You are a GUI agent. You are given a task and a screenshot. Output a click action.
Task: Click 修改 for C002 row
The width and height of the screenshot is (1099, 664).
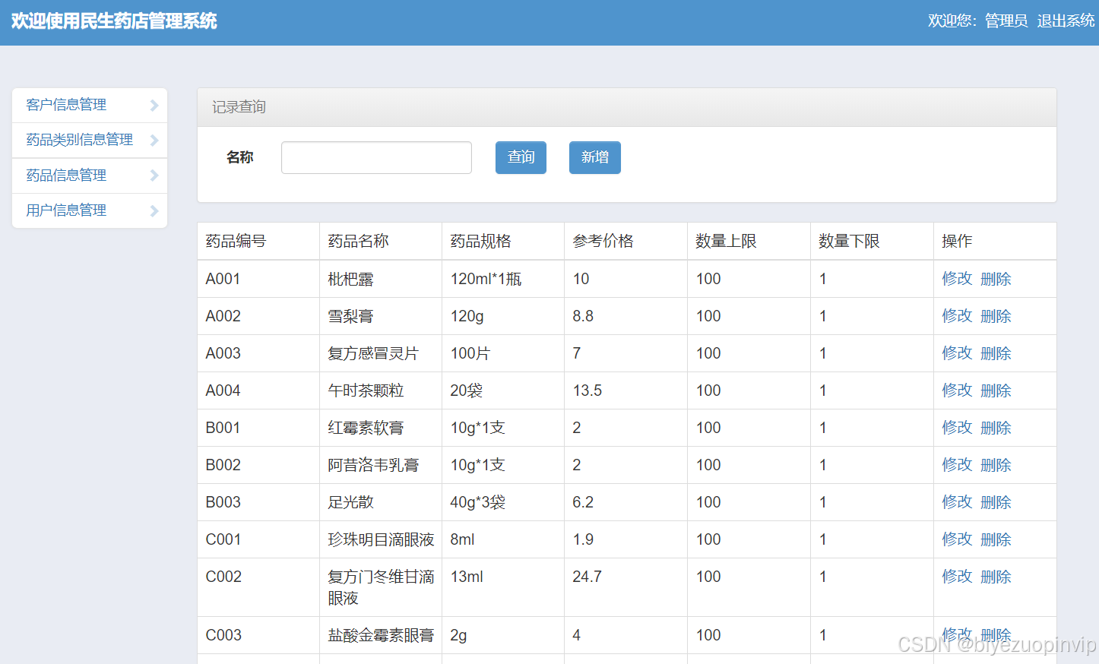tap(957, 577)
